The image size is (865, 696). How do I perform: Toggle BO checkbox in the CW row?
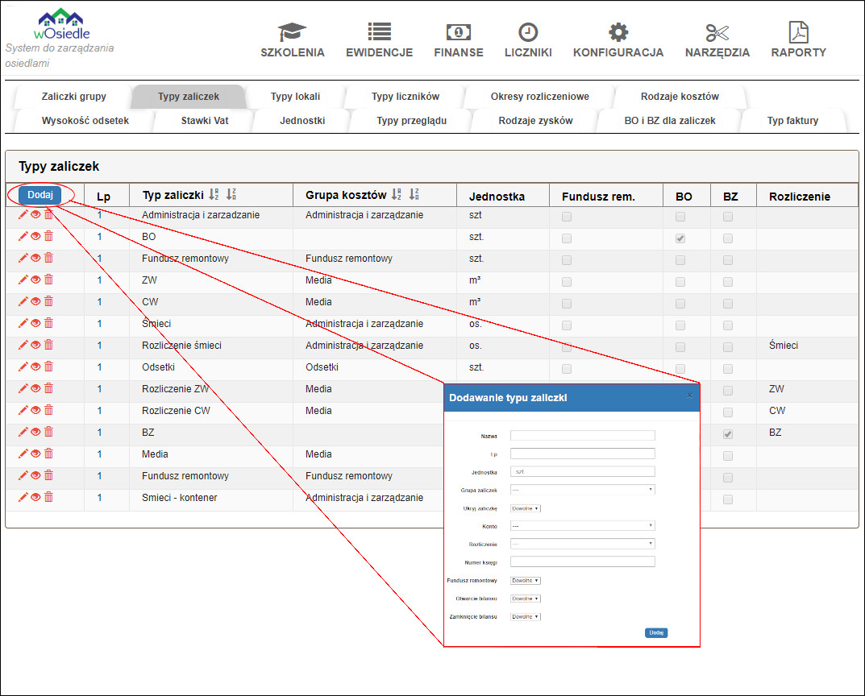(x=680, y=304)
